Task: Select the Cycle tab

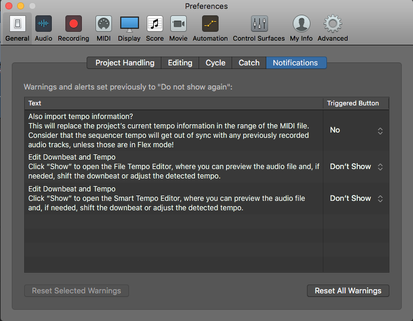Action: (x=216, y=63)
